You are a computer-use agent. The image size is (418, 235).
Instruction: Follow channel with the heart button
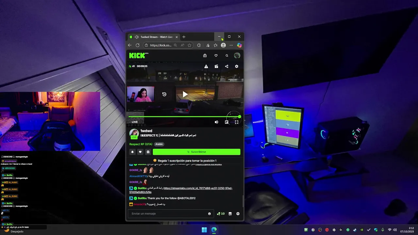coord(140,152)
